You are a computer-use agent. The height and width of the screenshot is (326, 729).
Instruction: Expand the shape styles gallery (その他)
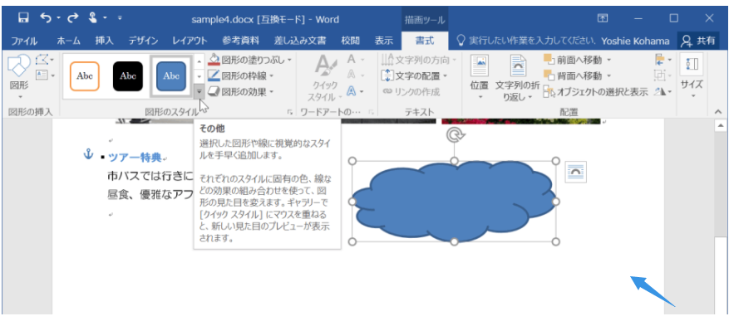199,91
